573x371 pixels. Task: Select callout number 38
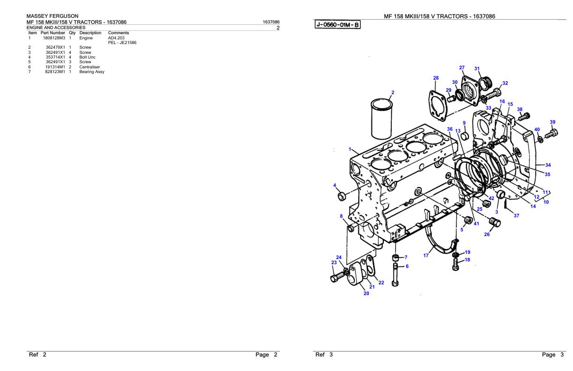pyautogui.click(x=520, y=109)
